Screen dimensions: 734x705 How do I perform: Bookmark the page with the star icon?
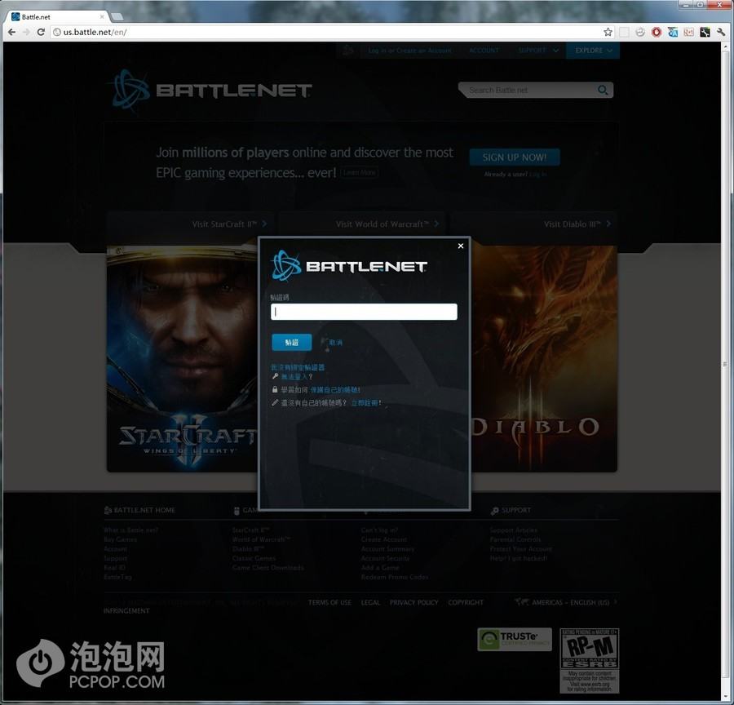pos(608,32)
